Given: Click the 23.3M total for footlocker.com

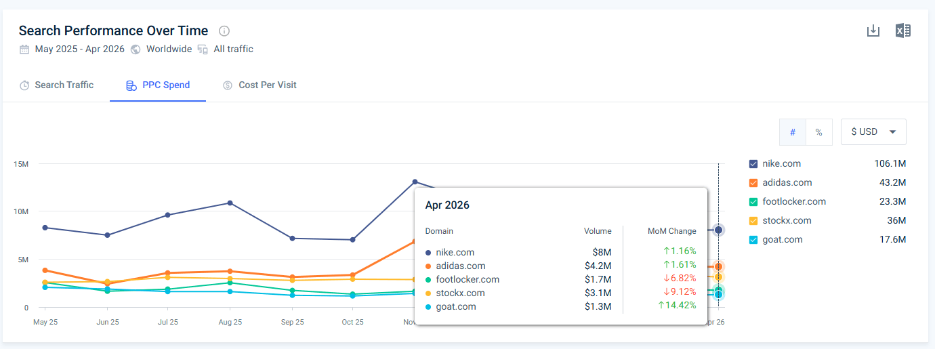Looking at the screenshot, I should (893, 202).
